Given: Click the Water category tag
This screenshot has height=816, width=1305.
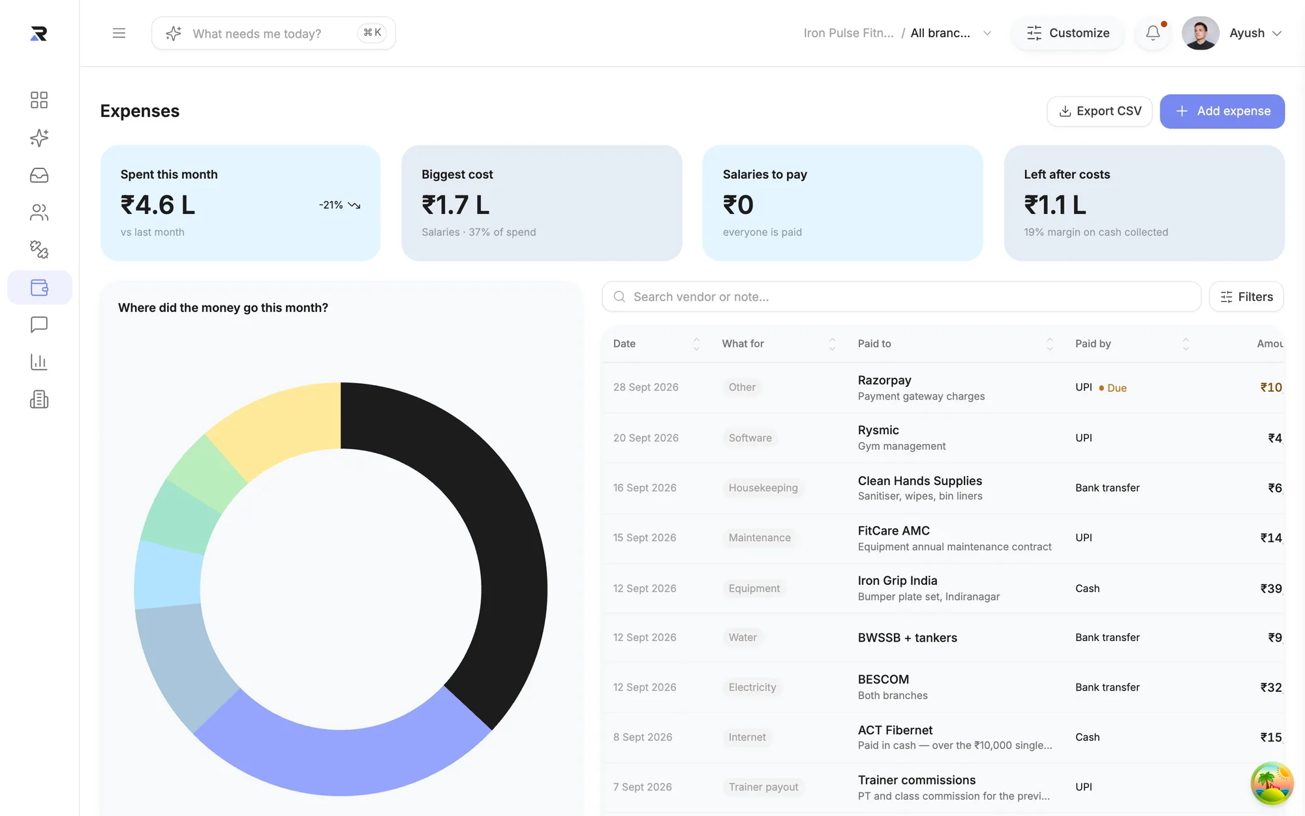Looking at the screenshot, I should point(743,638).
